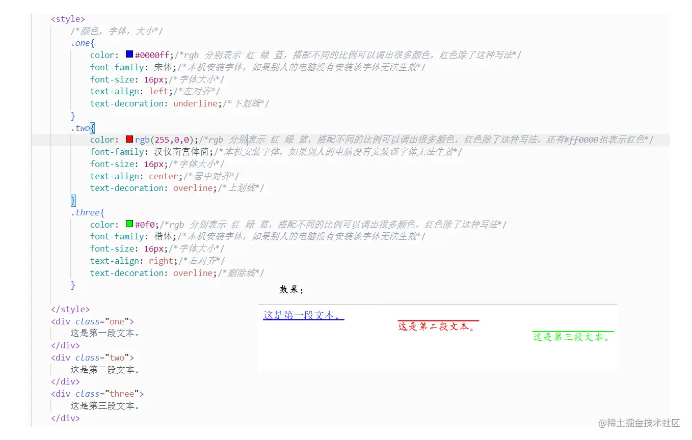This screenshot has width=692, height=440.
Task: Click 这是第二段文本。 inside the two div code
Action: point(105,370)
